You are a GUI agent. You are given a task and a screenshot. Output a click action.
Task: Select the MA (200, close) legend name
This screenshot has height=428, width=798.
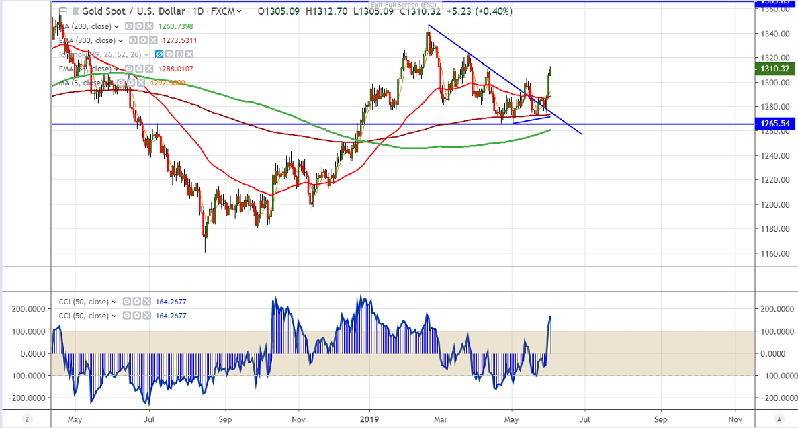point(87,26)
